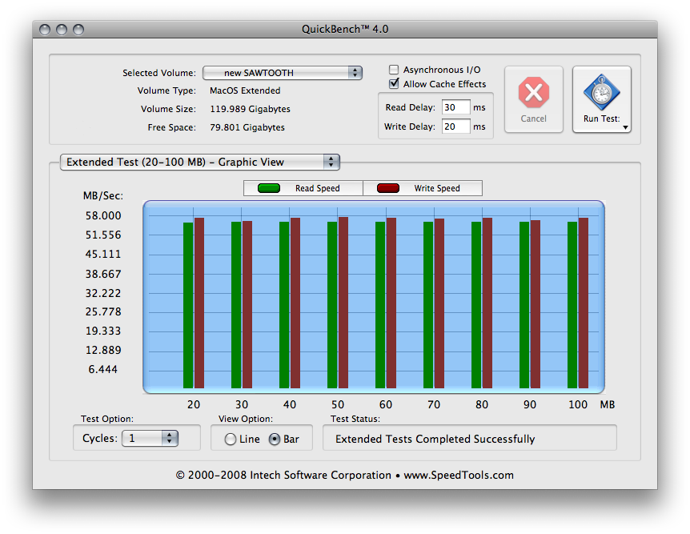Click the gray window minimize button
This screenshot has width=690, height=534.
tap(62, 30)
